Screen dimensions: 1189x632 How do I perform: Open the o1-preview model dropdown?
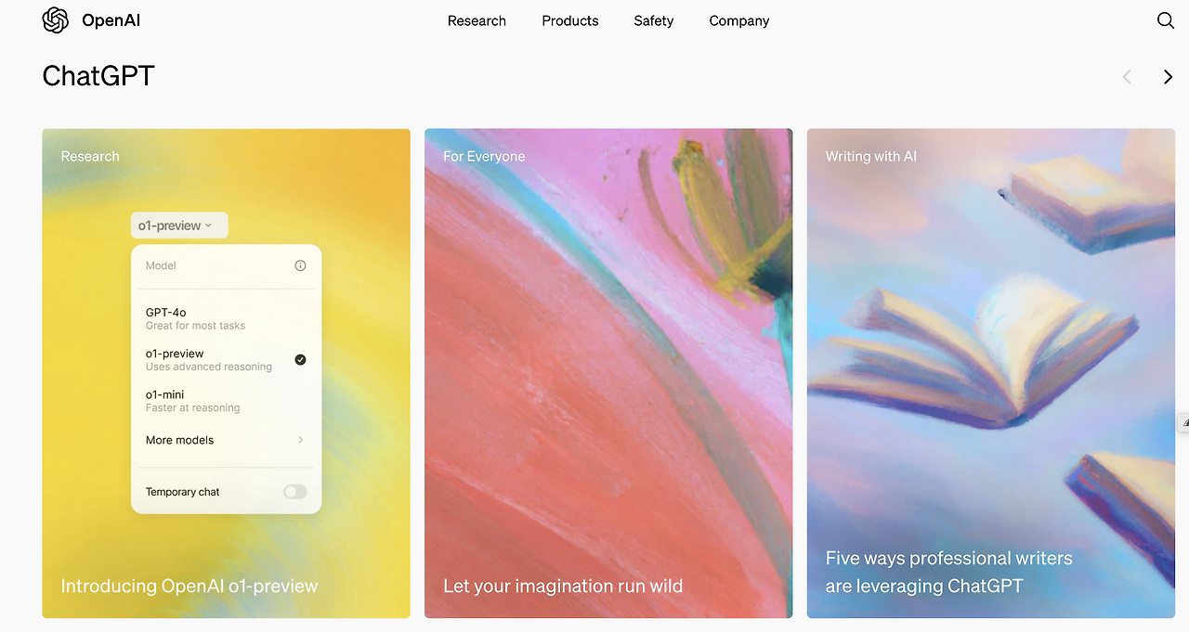(178, 226)
